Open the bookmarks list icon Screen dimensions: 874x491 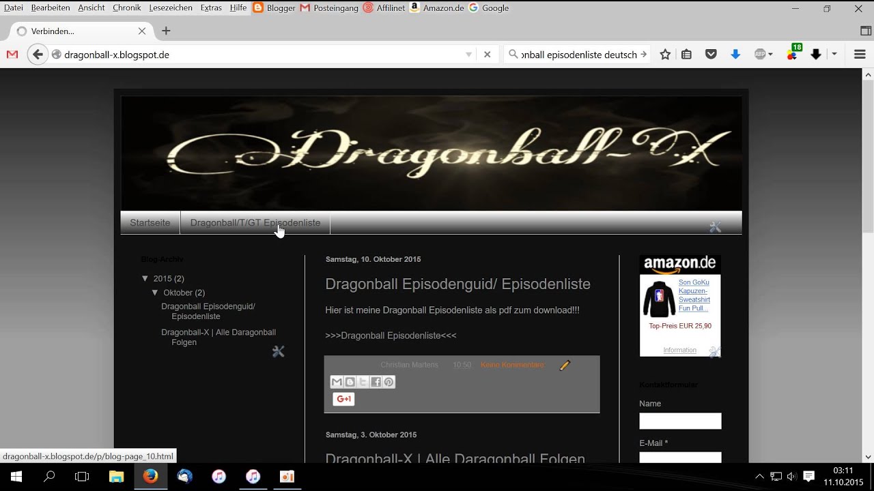pyautogui.click(x=687, y=55)
